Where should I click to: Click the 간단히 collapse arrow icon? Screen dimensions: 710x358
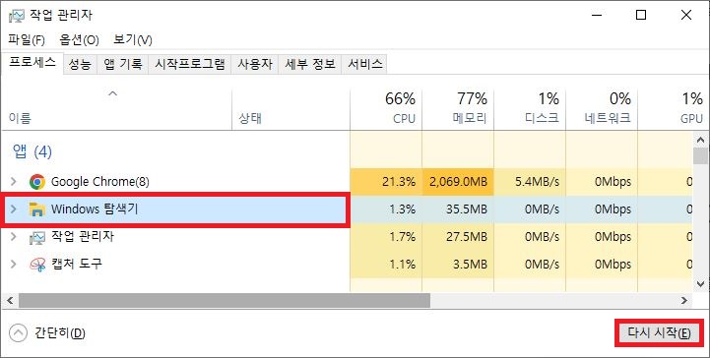(x=18, y=333)
